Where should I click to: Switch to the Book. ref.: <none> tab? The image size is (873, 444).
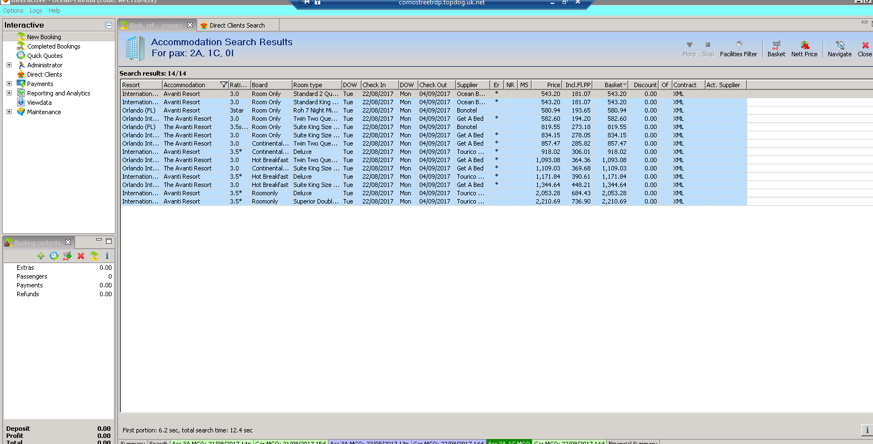click(156, 25)
